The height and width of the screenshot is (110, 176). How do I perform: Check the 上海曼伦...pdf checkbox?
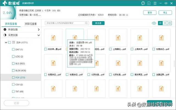point(111,49)
